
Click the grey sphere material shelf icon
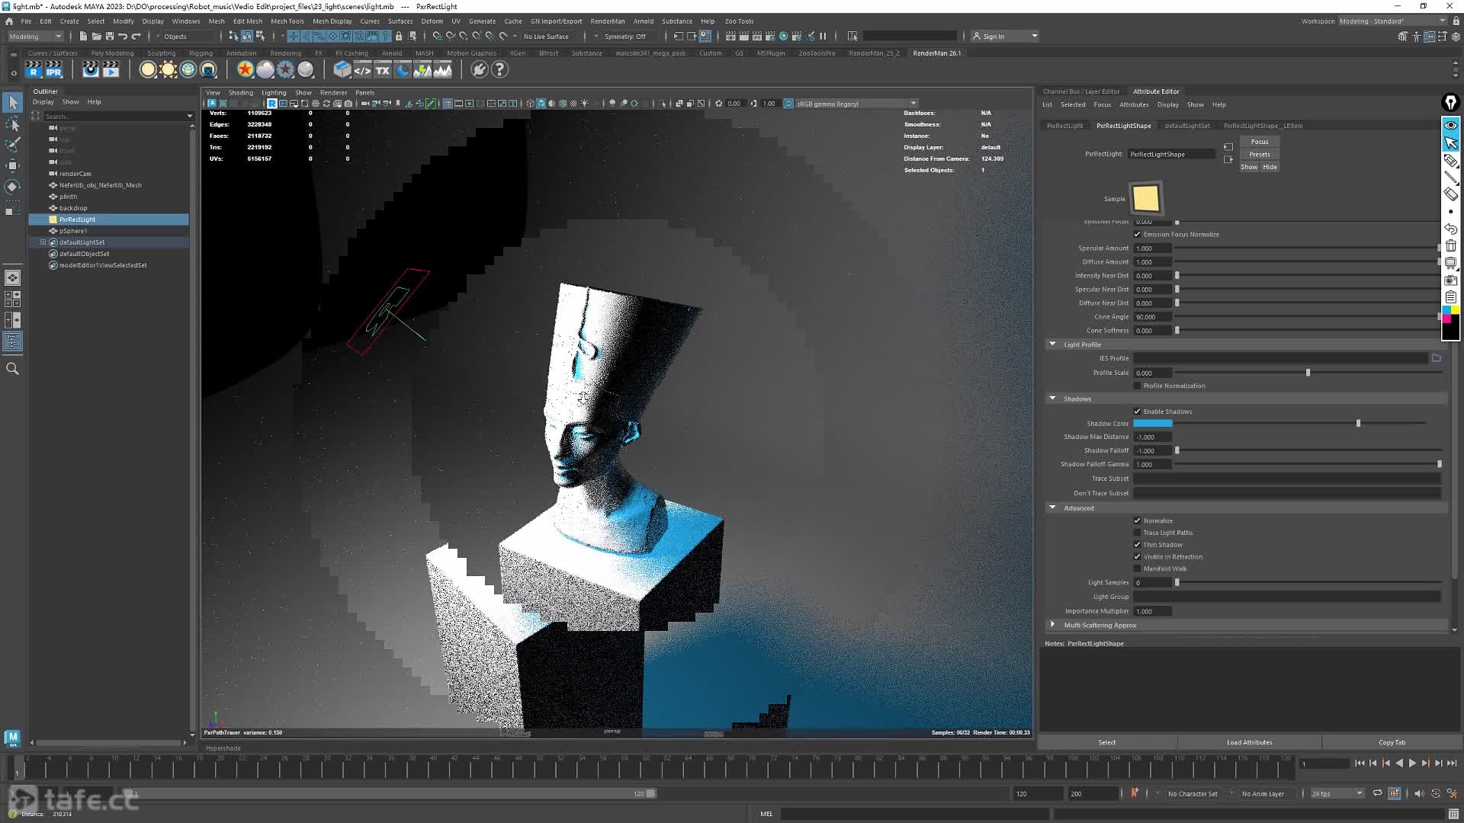click(x=305, y=70)
